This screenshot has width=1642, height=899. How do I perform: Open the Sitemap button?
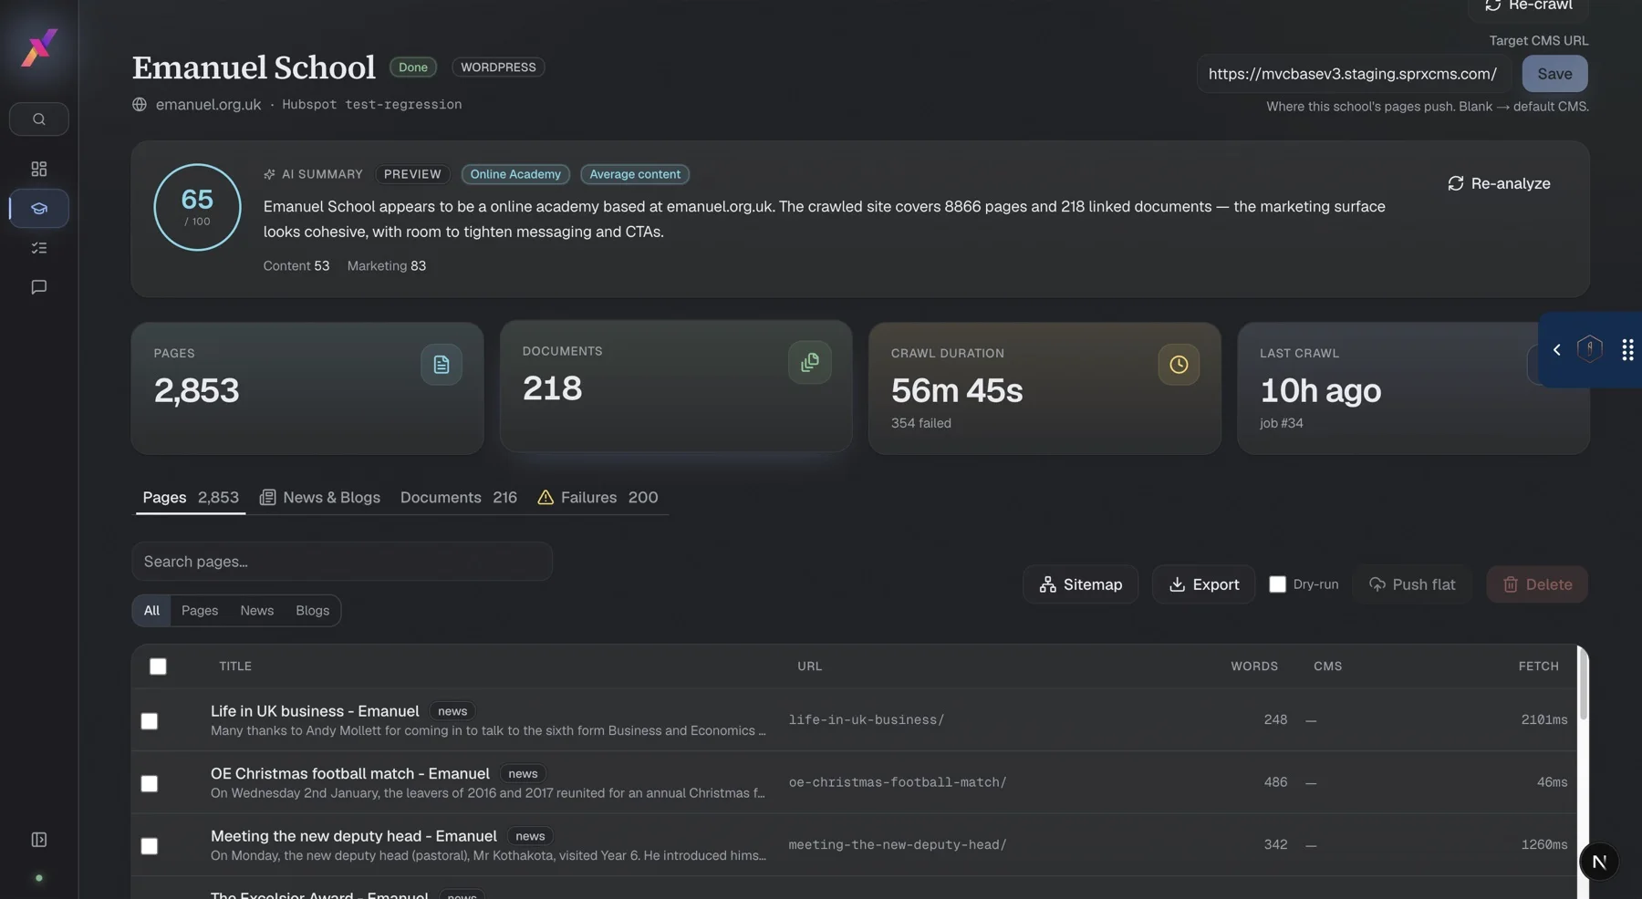point(1080,584)
